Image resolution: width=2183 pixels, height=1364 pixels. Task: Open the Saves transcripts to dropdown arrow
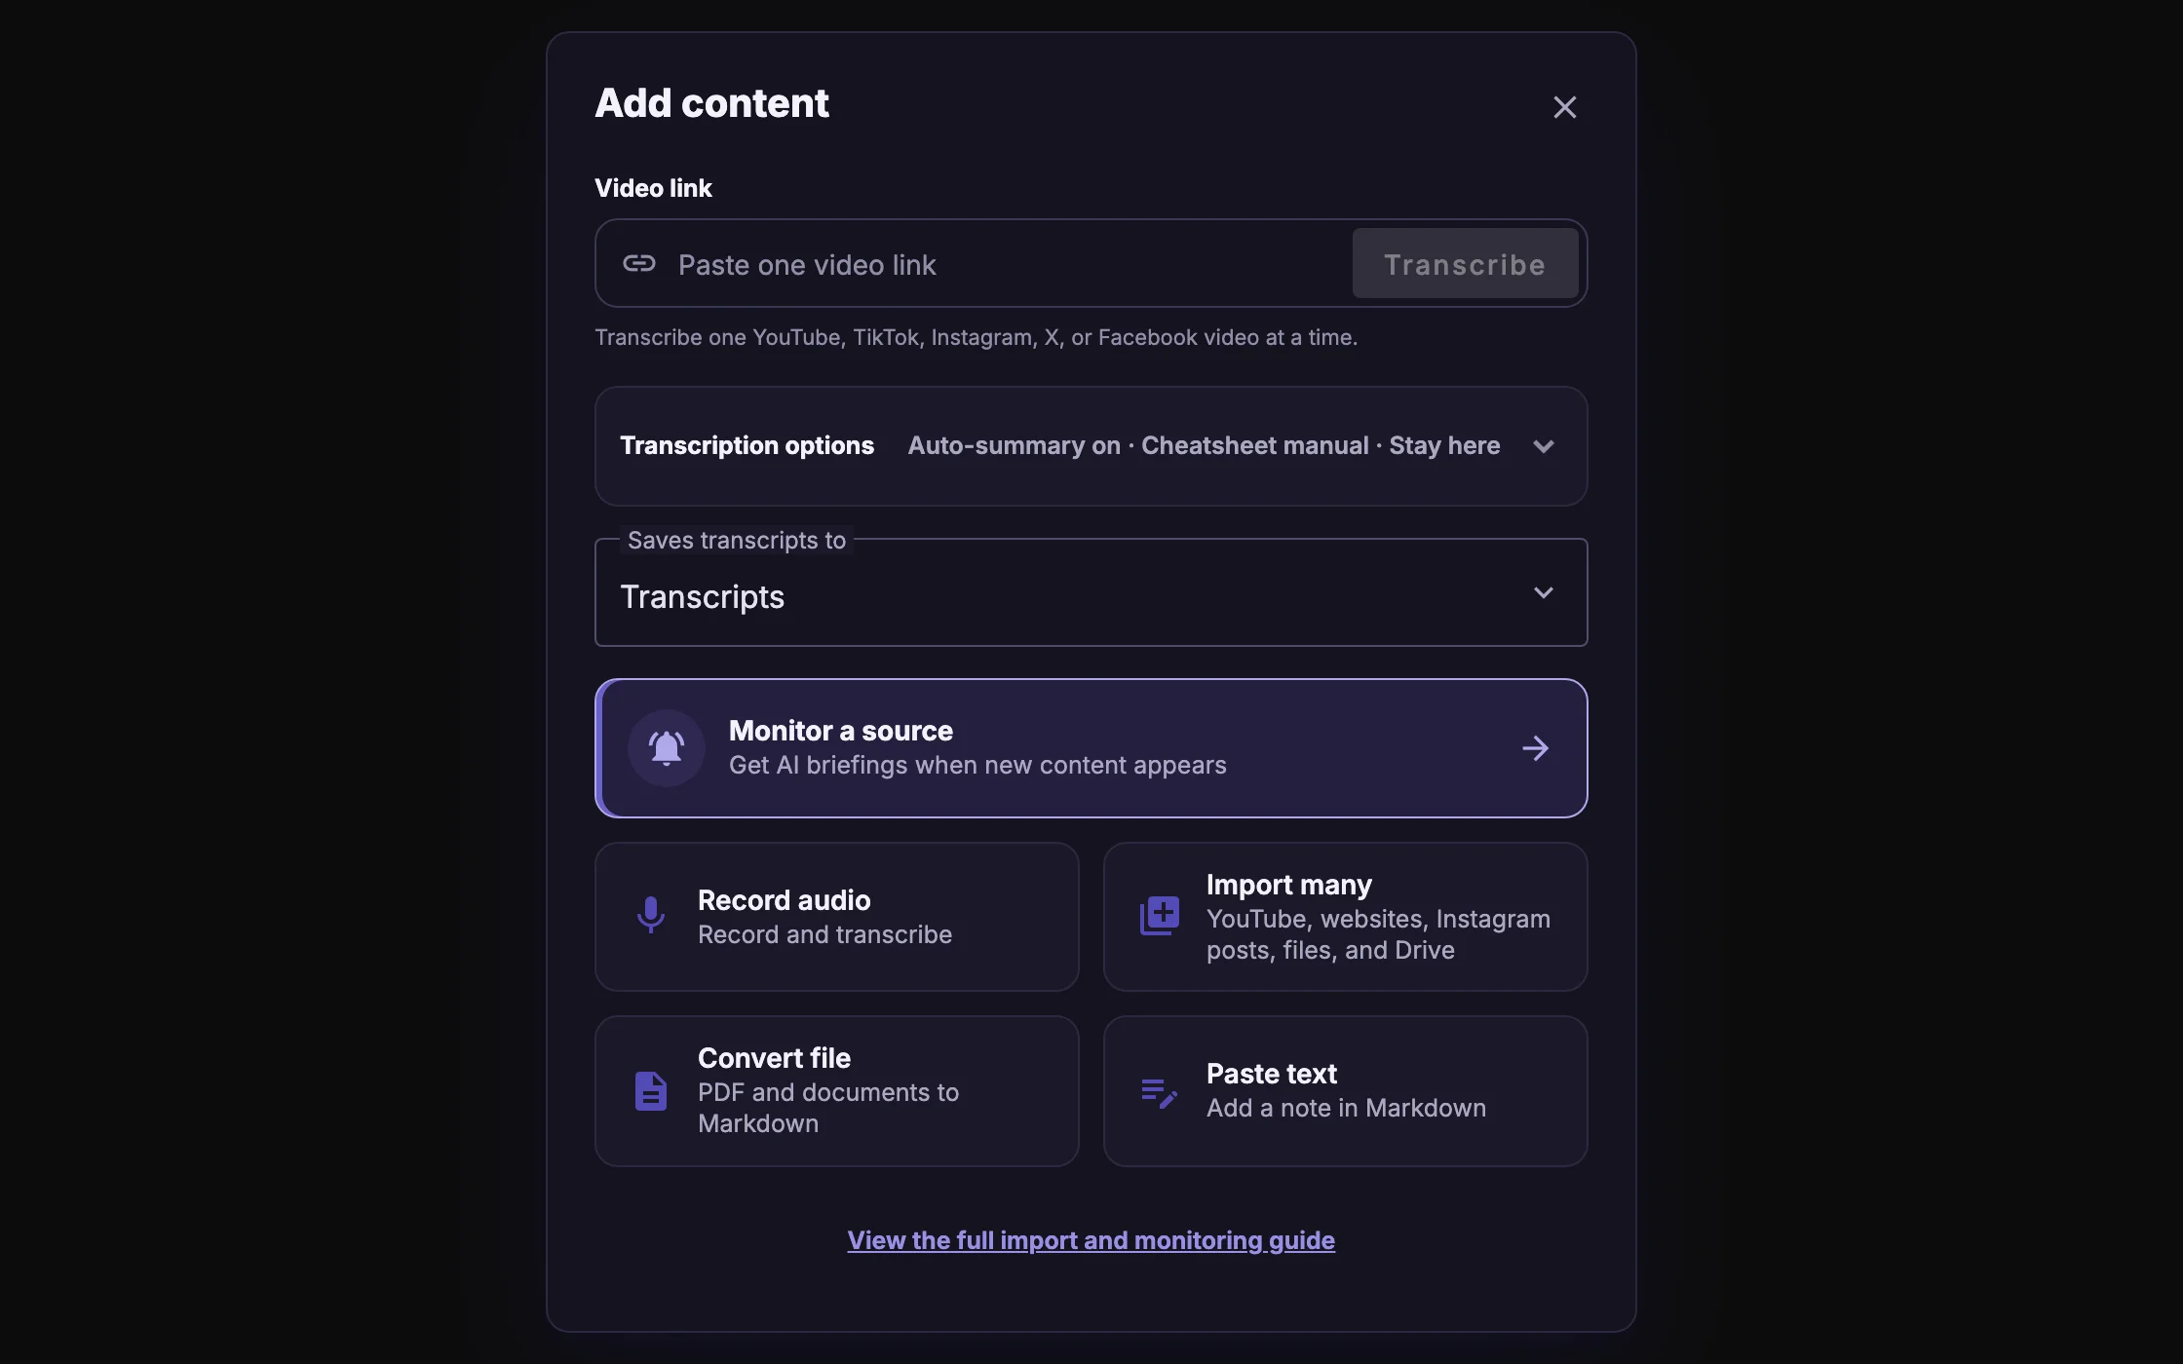click(1544, 592)
